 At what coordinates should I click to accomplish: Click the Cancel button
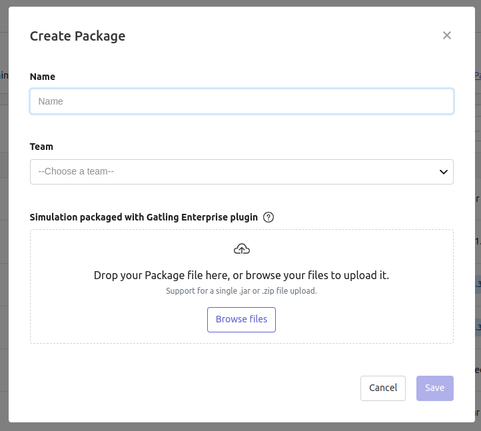(x=383, y=388)
